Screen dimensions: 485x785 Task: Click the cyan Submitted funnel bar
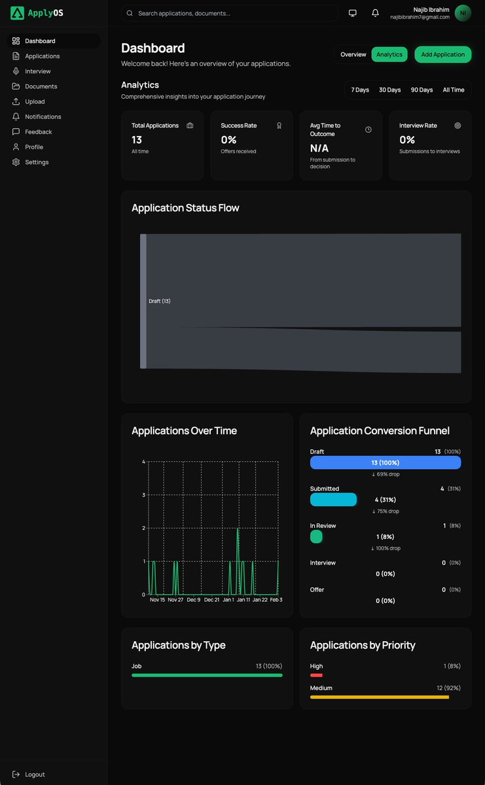(x=334, y=500)
